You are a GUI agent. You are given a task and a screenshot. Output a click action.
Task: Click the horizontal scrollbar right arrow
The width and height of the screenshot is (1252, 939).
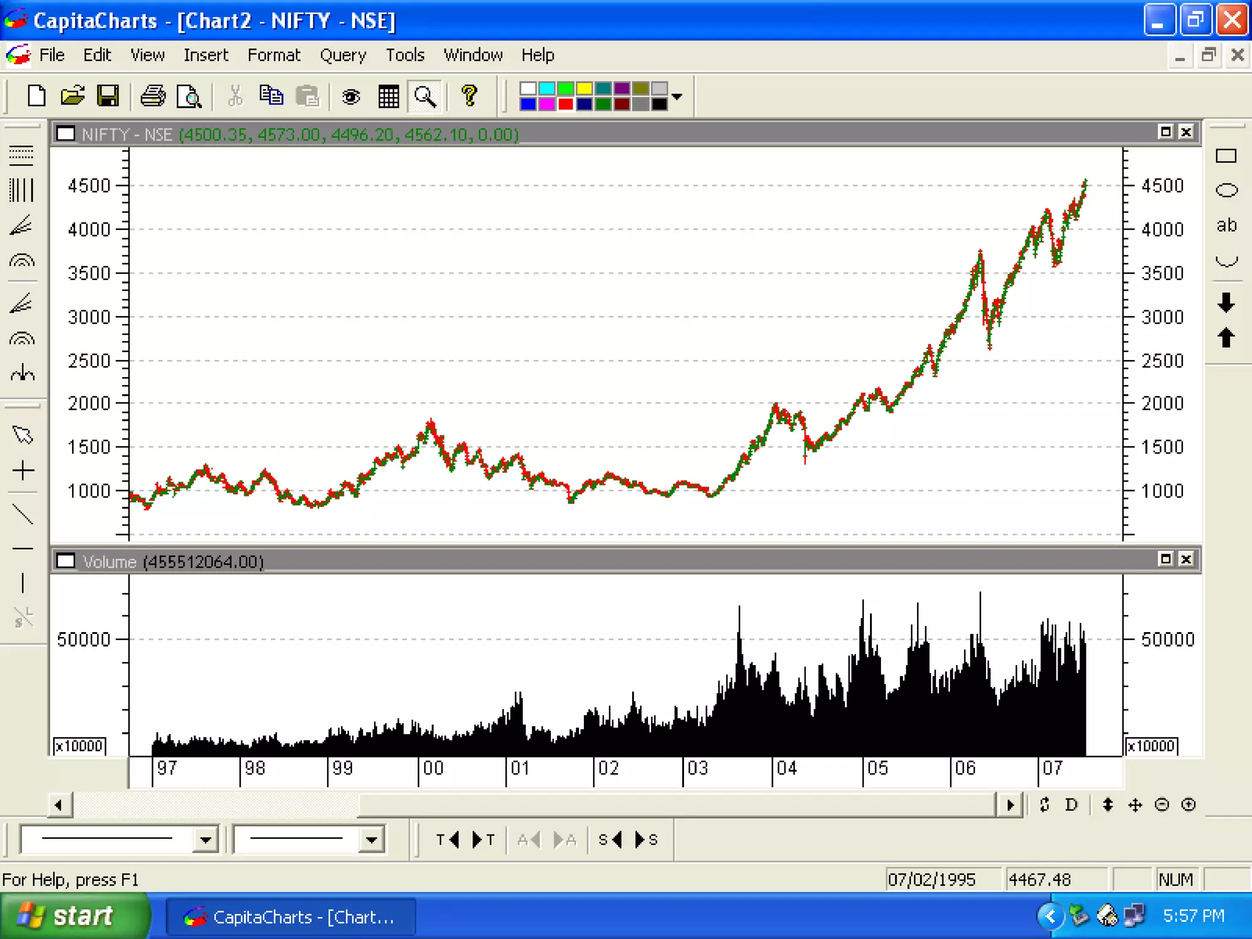[x=1010, y=805]
